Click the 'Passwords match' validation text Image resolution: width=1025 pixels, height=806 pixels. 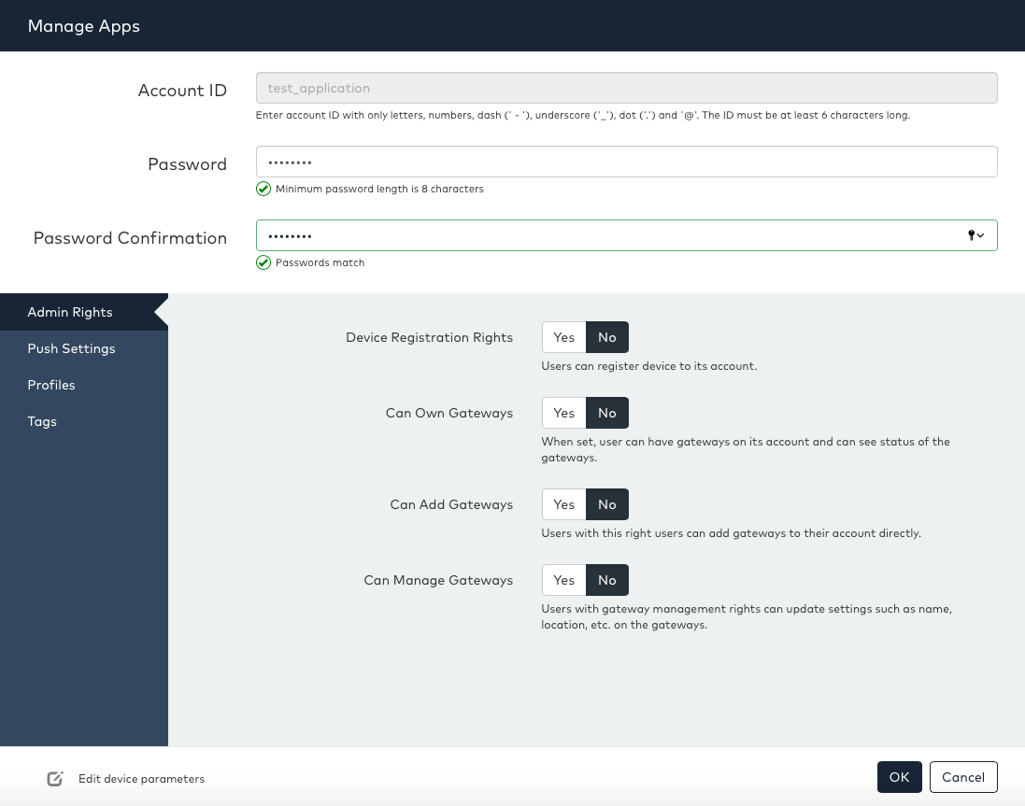[320, 262]
